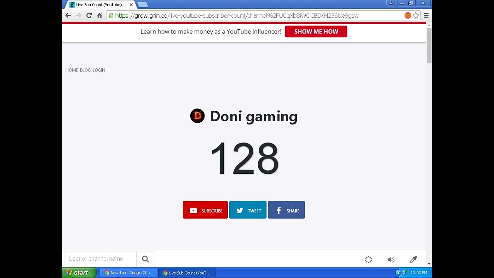Click the User or channel name search field

pos(100,259)
